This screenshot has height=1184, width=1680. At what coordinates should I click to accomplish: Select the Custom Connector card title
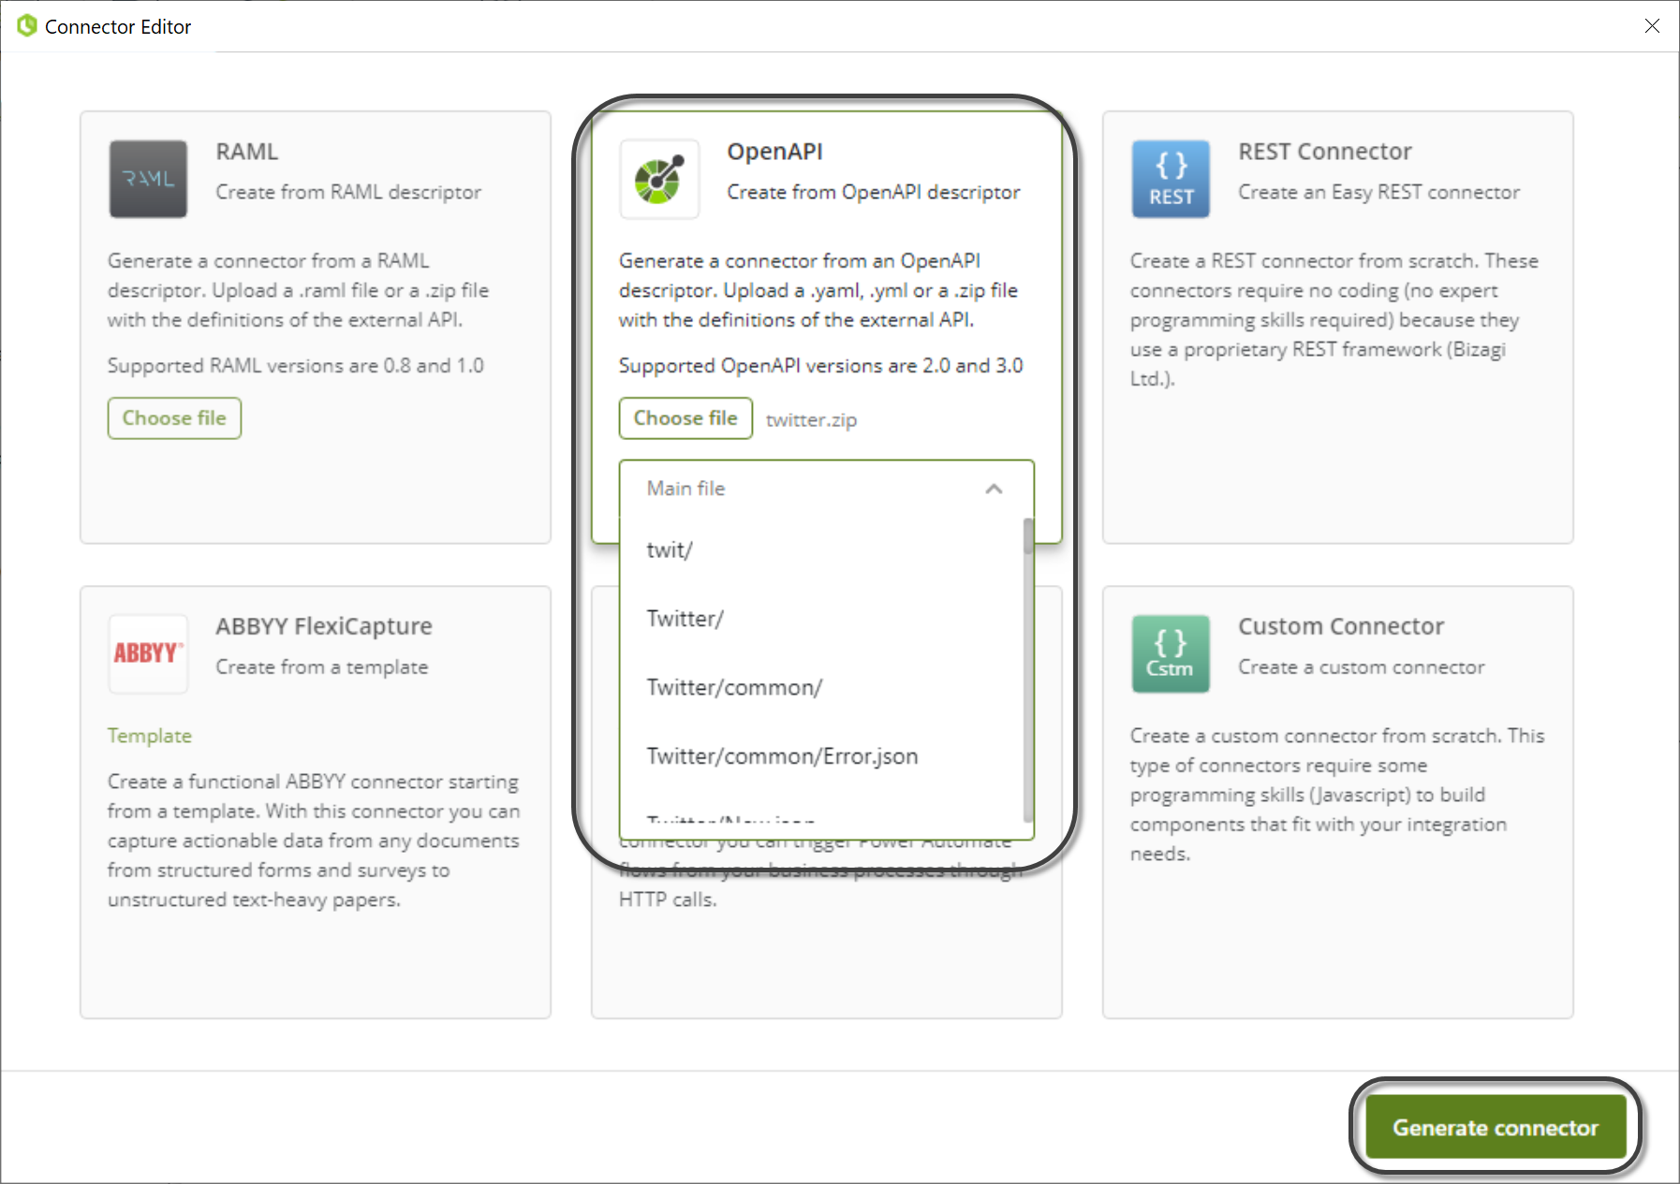(1341, 626)
